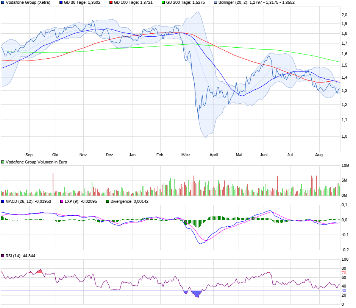Click the 'Nov.' month axis label
356x308 pixels.
coord(84,155)
